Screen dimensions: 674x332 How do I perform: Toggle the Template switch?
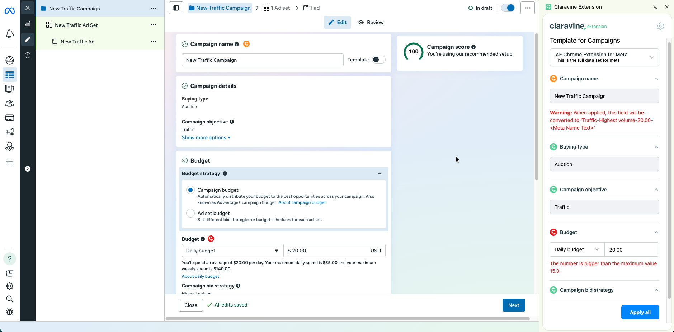378,60
